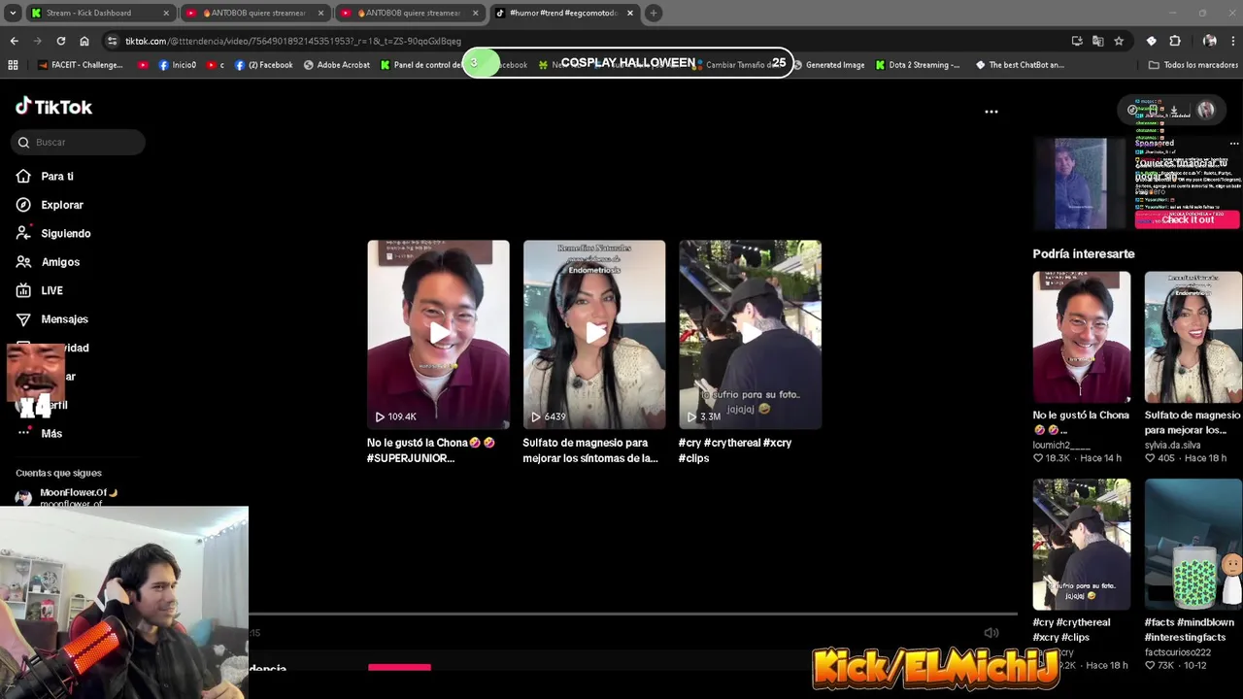Switch to the 'Stream - Kick Dashboard' tab

(100, 13)
